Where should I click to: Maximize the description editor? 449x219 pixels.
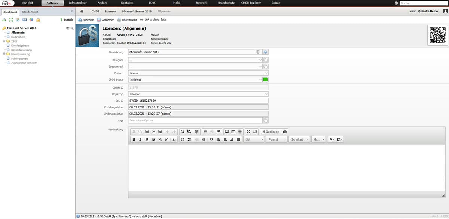(x=248, y=132)
